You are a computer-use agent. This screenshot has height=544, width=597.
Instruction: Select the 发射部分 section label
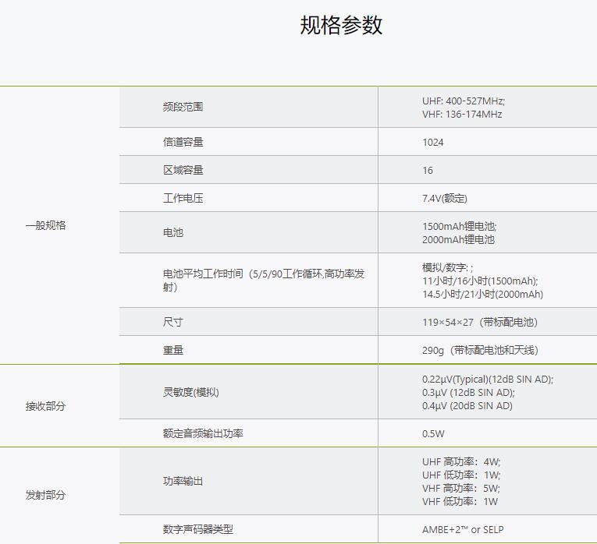coord(45,495)
